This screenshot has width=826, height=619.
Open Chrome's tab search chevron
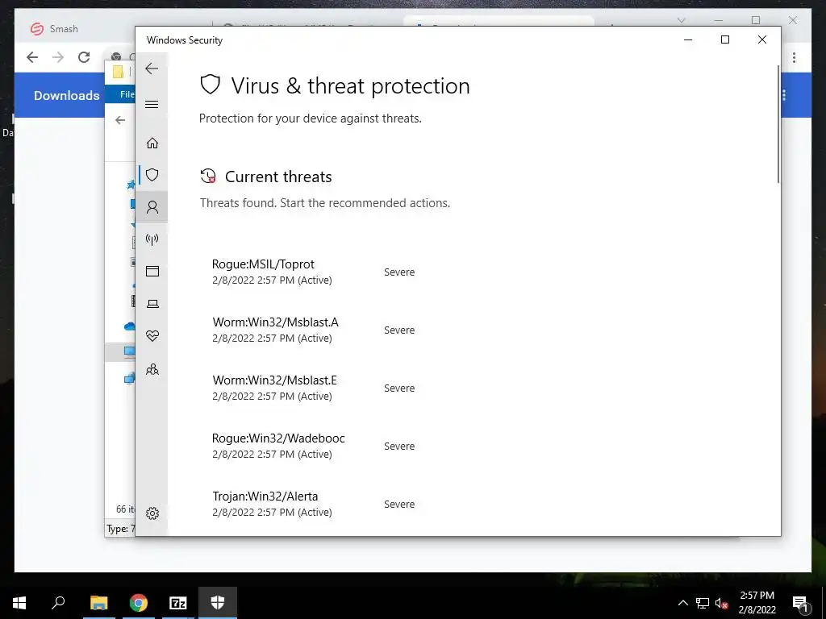(x=681, y=20)
